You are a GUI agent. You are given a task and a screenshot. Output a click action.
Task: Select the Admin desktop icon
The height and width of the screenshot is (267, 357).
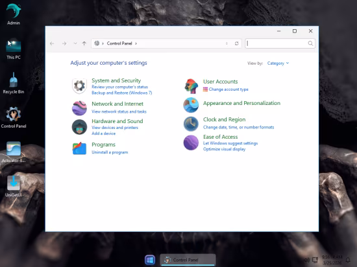click(14, 14)
